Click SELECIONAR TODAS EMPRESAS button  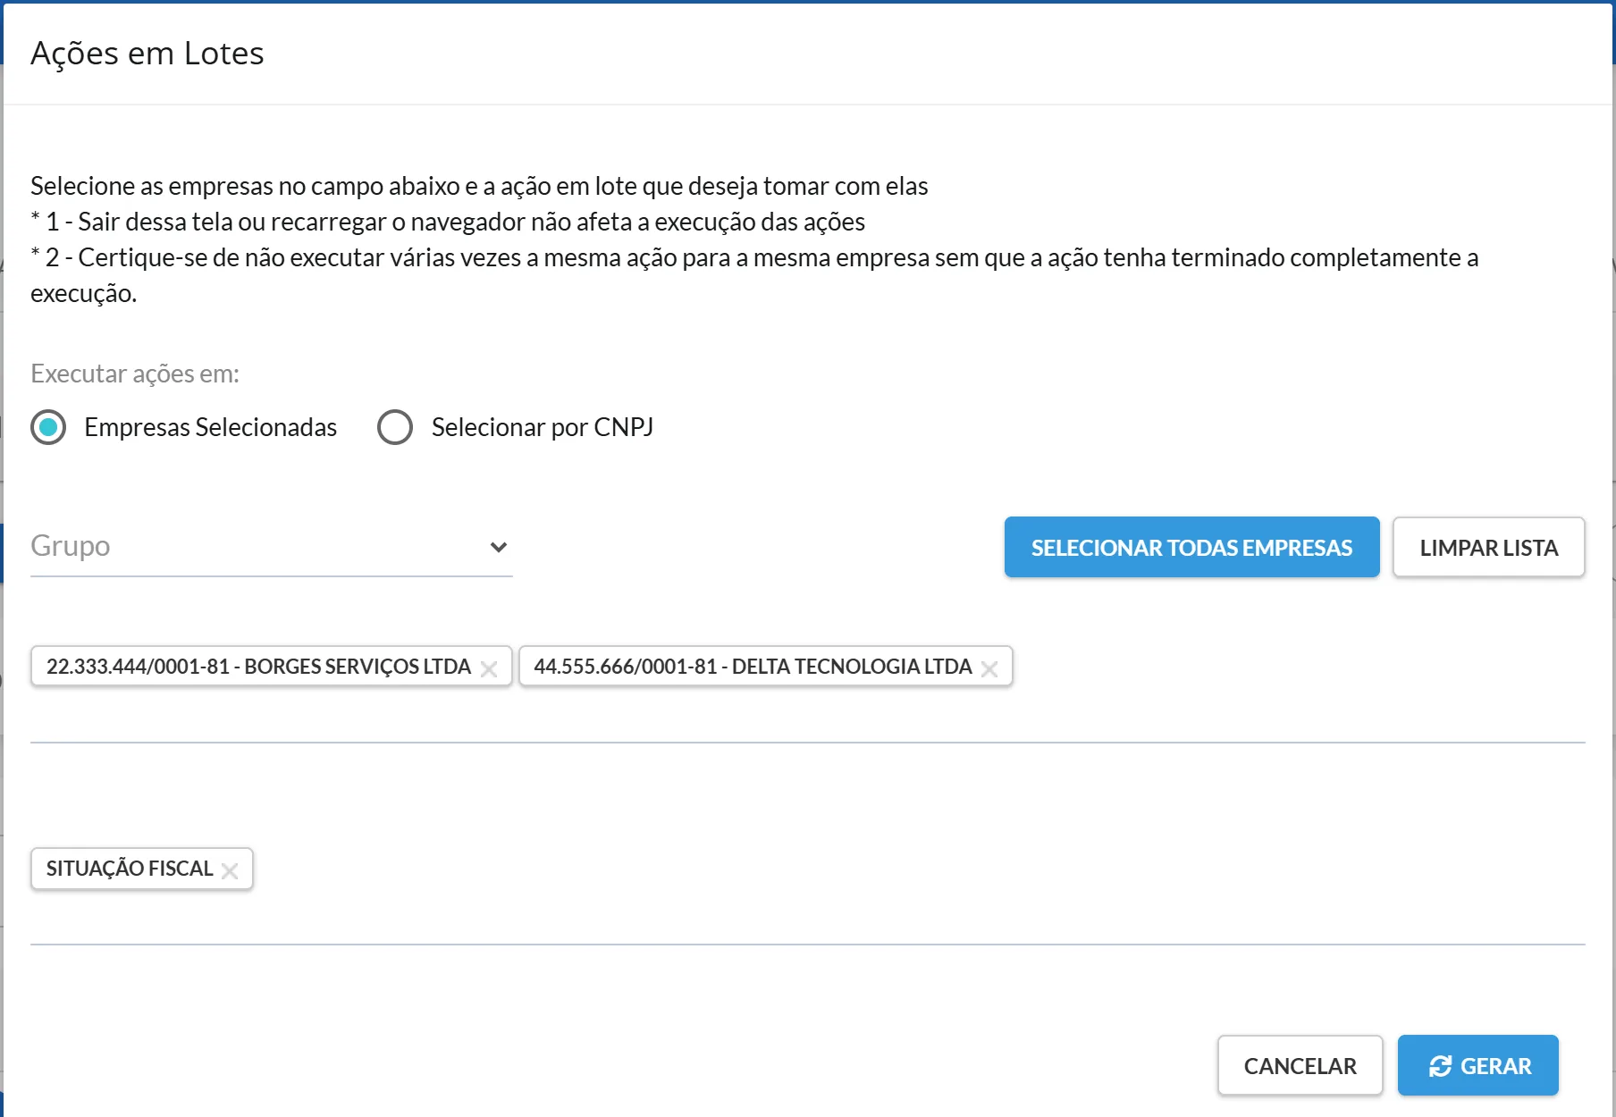1192,547
